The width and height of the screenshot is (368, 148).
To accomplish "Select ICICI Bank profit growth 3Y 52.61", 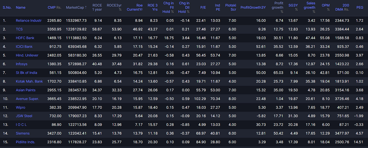I will 261,47.
